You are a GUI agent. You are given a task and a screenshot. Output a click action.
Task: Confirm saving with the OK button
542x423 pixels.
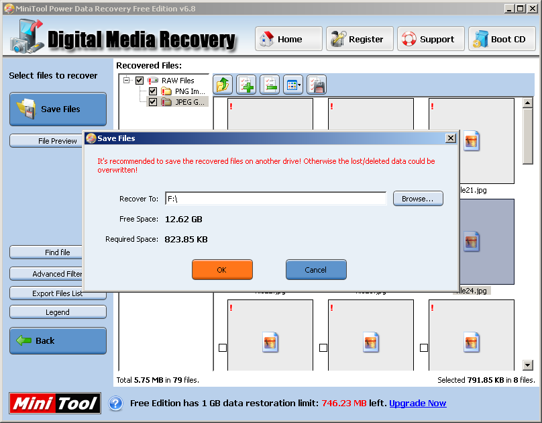(222, 270)
